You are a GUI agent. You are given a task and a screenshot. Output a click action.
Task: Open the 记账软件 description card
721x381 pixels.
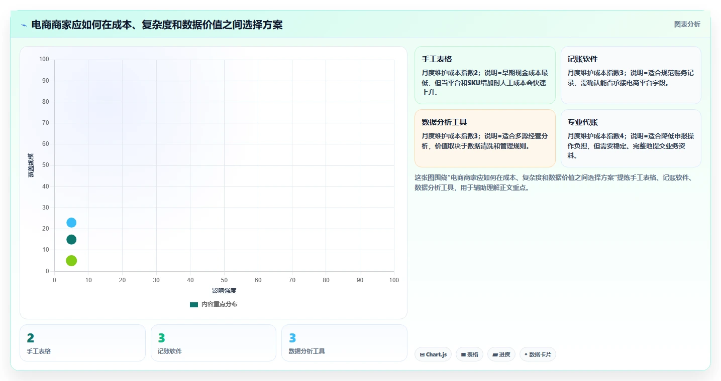631,75
